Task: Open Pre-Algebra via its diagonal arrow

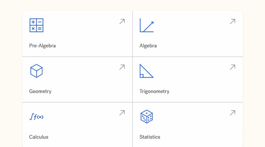Action: pyautogui.click(x=122, y=22)
